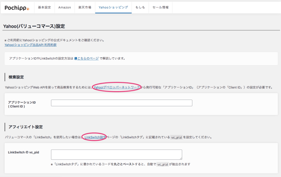Click the vc_pid code tag in affiliate description
281x177 pixels.
click(x=176, y=137)
